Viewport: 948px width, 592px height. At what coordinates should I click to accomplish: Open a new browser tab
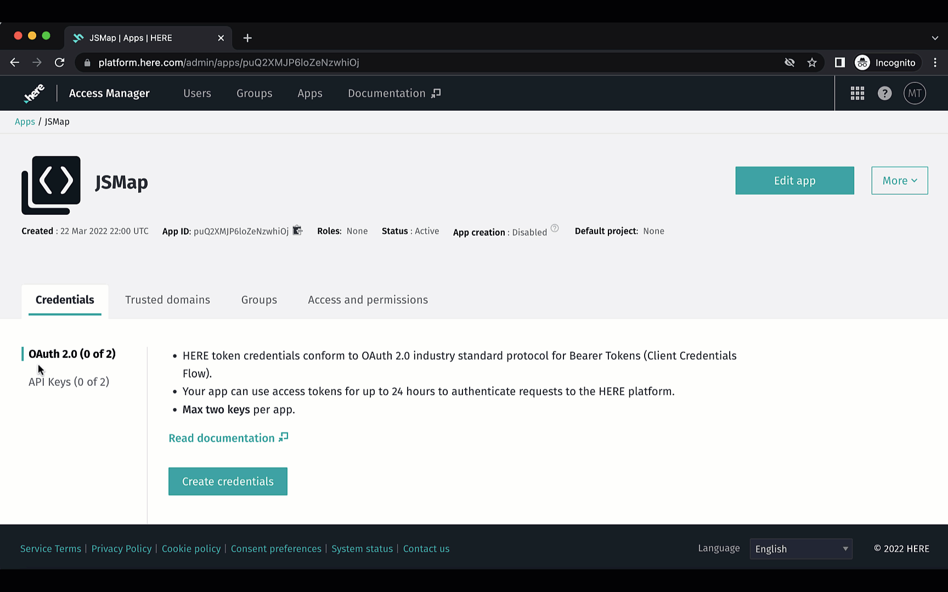[x=247, y=38]
